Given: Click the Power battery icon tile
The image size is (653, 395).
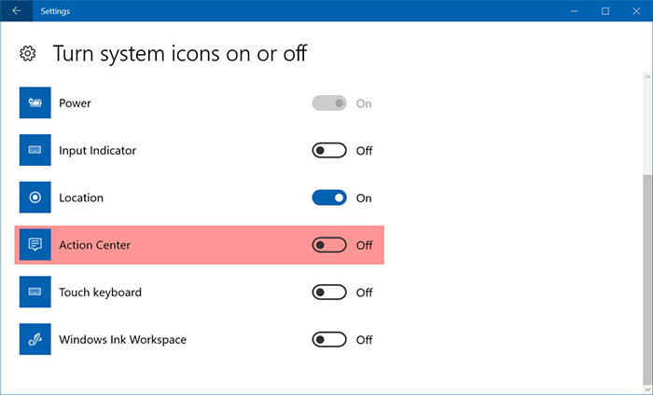Looking at the screenshot, I should pos(35,102).
